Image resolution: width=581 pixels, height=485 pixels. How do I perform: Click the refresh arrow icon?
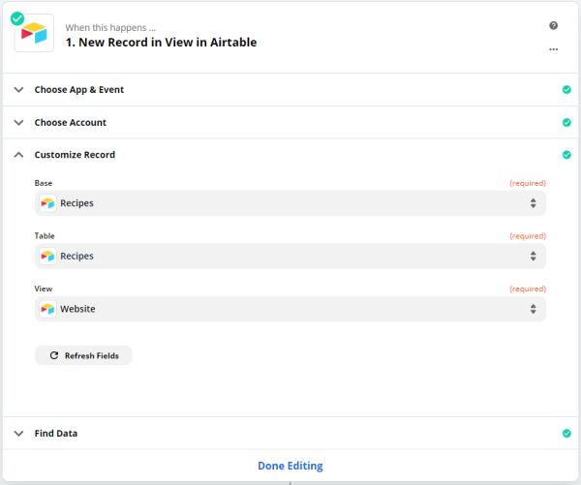coord(54,355)
